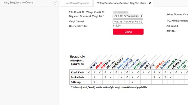The image size is (188, 105).
Task: Click the Ödenecek Tutar amount 618,60
Action: point(117,26)
